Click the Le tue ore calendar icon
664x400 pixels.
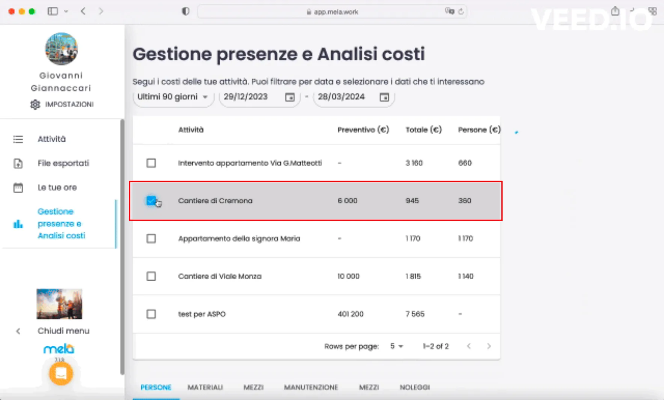pos(18,188)
